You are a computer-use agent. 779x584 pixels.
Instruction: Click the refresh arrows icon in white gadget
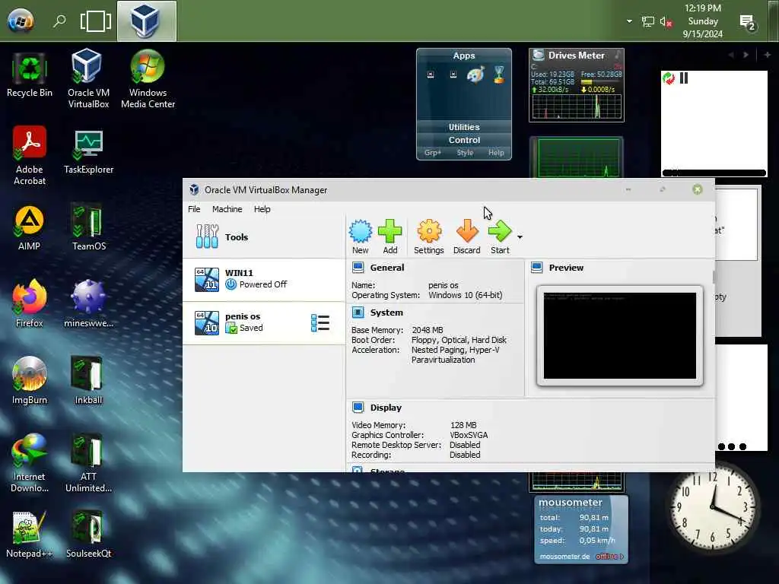click(669, 78)
